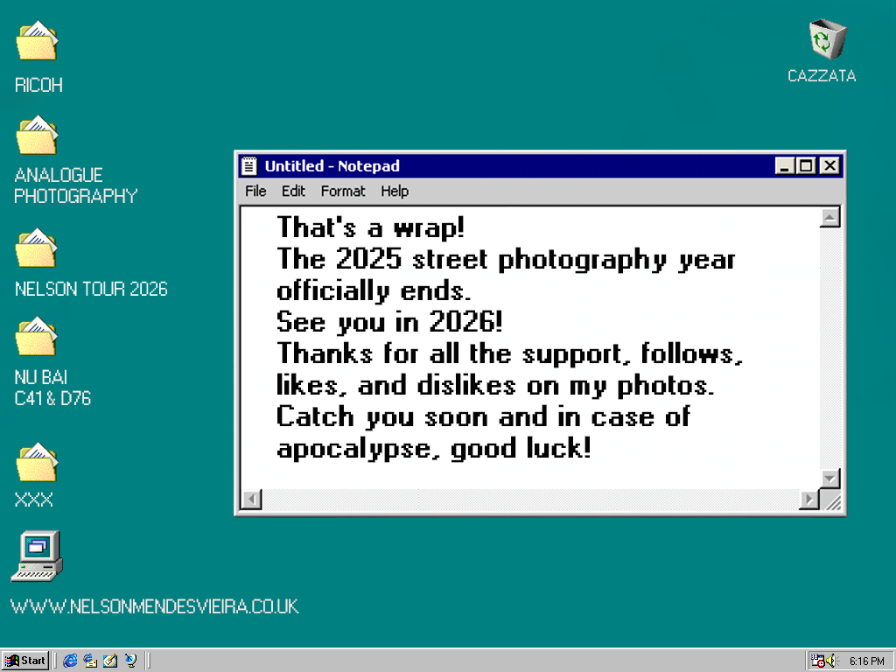Select the CAZZATA recycle bin icon
Screen dimensions: 896x672
pyautogui.click(x=828, y=38)
